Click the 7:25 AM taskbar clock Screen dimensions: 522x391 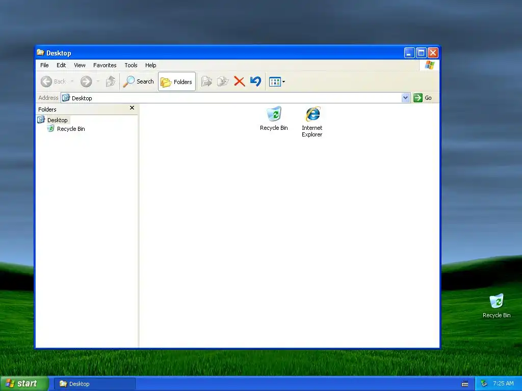tap(503, 384)
